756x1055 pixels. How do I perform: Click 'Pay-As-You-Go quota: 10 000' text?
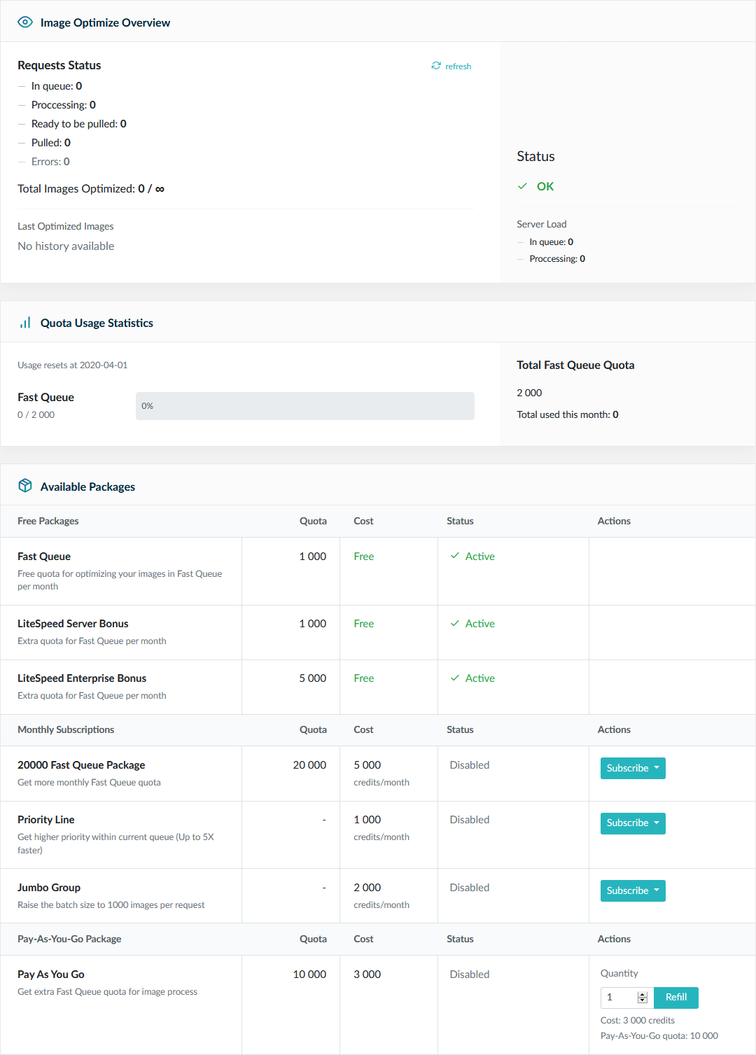659,1035
